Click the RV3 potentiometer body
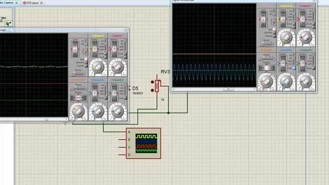Viewport: 329px width, 185px height. [157, 86]
